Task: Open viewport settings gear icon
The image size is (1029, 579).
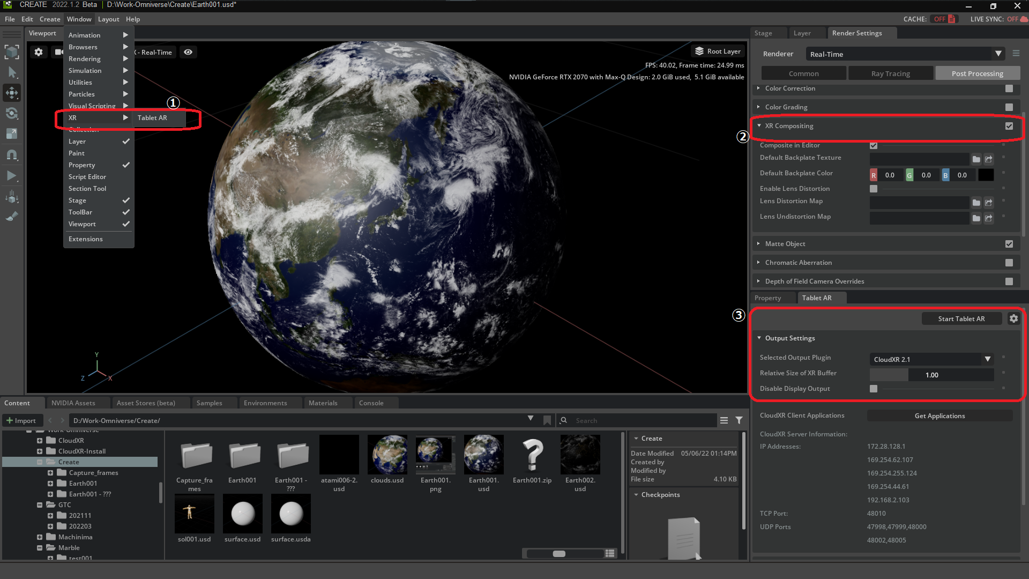Action: pos(39,52)
